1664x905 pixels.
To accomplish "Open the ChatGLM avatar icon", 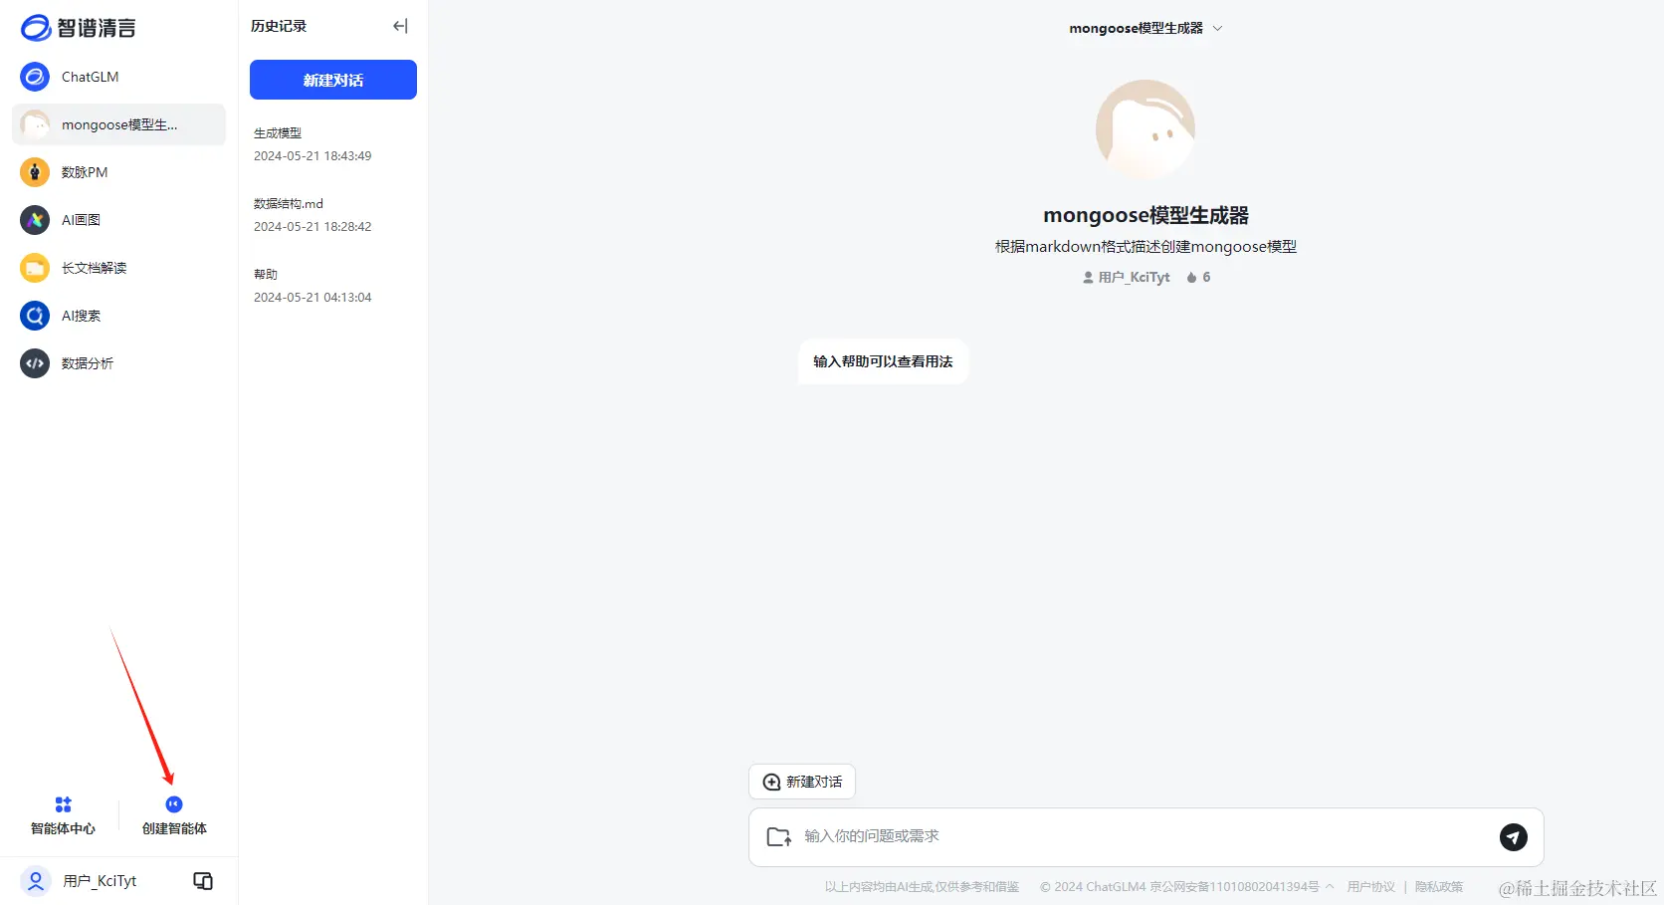I will pyautogui.click(x=35, y=77).
